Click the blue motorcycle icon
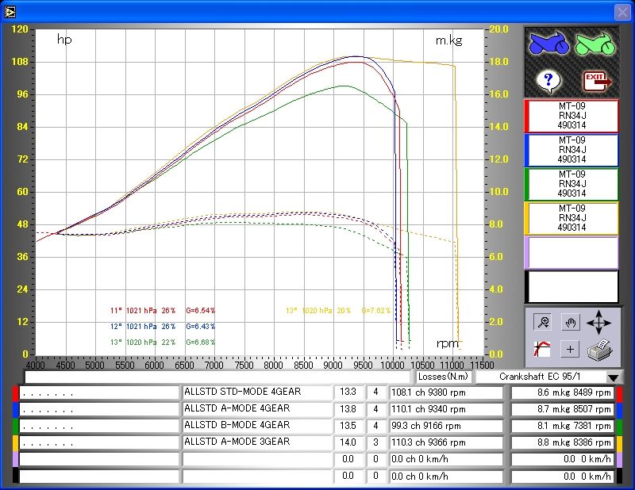Image resolution: width=635 pixels, height=490 pixels. point(548,44)
